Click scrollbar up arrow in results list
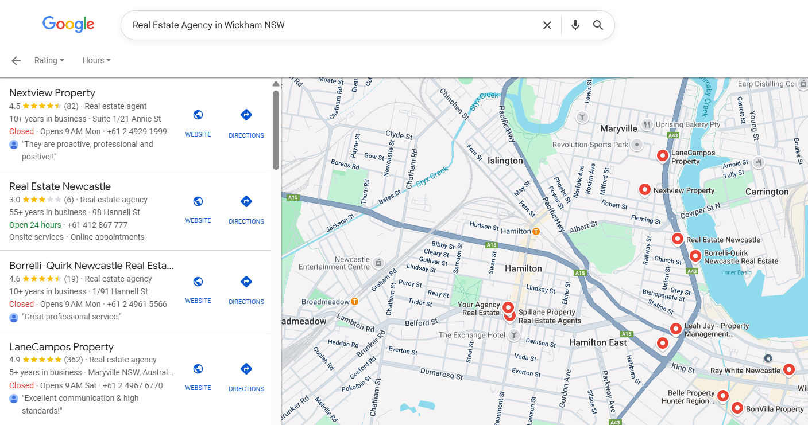Image resolution: width=808 pixels, height=425 pixels. (x=276, y=84)
